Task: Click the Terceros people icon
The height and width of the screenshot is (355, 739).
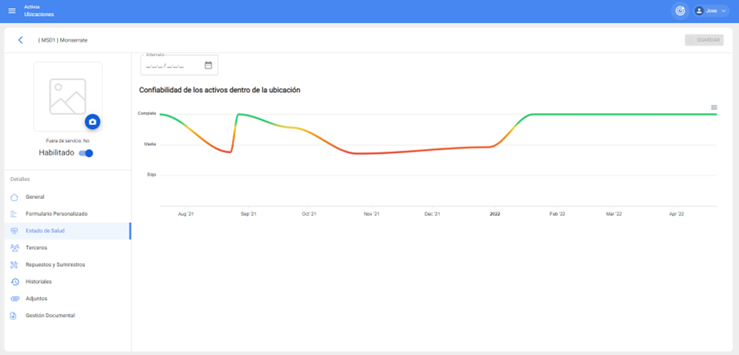Action: [14, 248]
